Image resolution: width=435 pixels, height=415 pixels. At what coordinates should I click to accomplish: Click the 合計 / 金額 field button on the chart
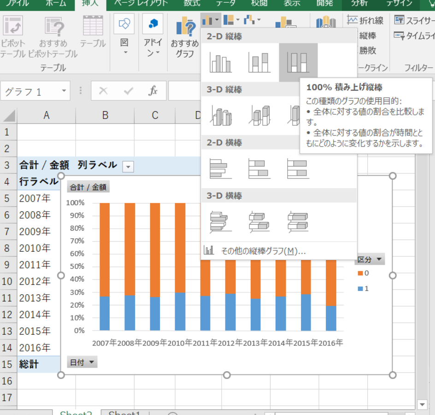click(88, 187)
